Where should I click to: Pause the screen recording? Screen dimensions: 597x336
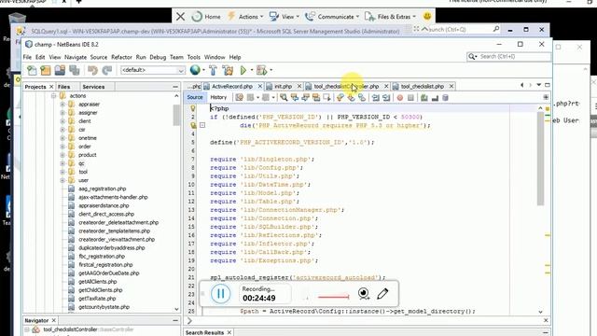pyautogui.click(x=221, y=294)
